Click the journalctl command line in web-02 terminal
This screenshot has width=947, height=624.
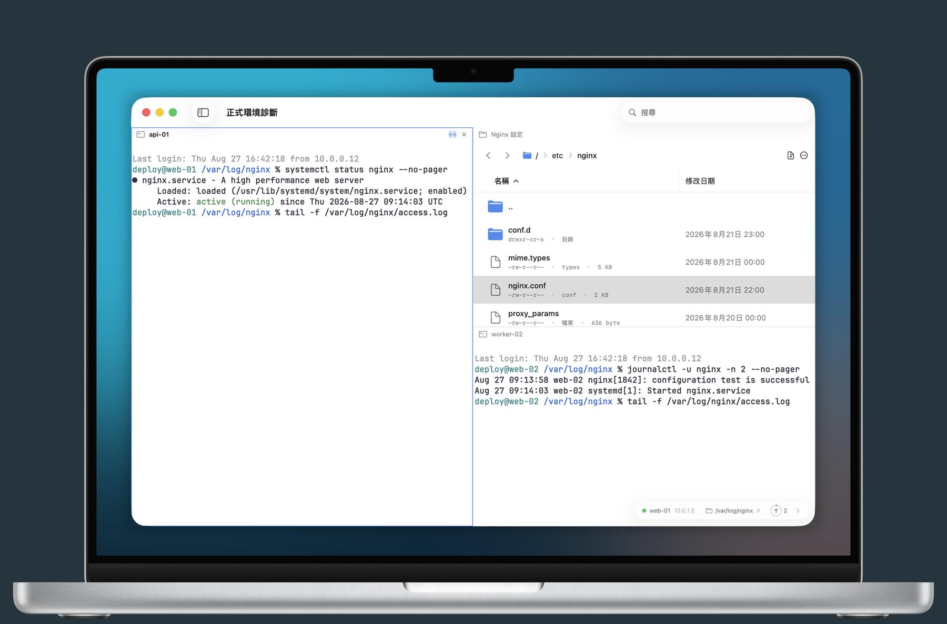(x=713, y=369)
